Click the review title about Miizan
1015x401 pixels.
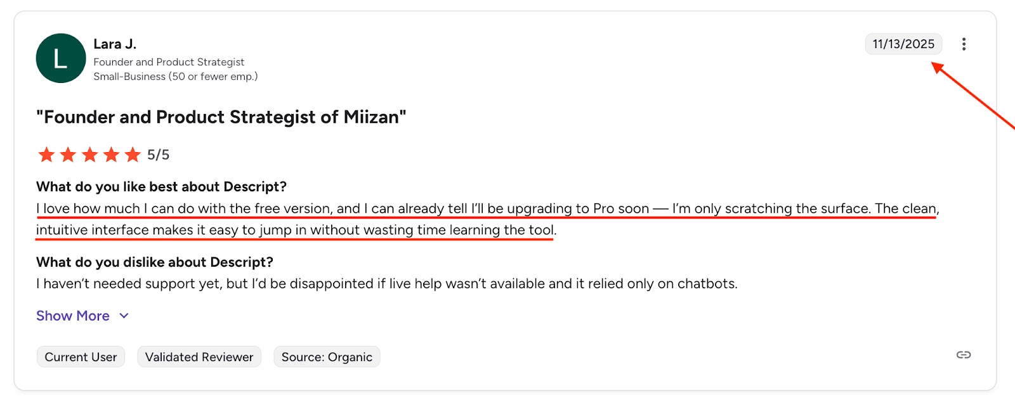point(221,117)
